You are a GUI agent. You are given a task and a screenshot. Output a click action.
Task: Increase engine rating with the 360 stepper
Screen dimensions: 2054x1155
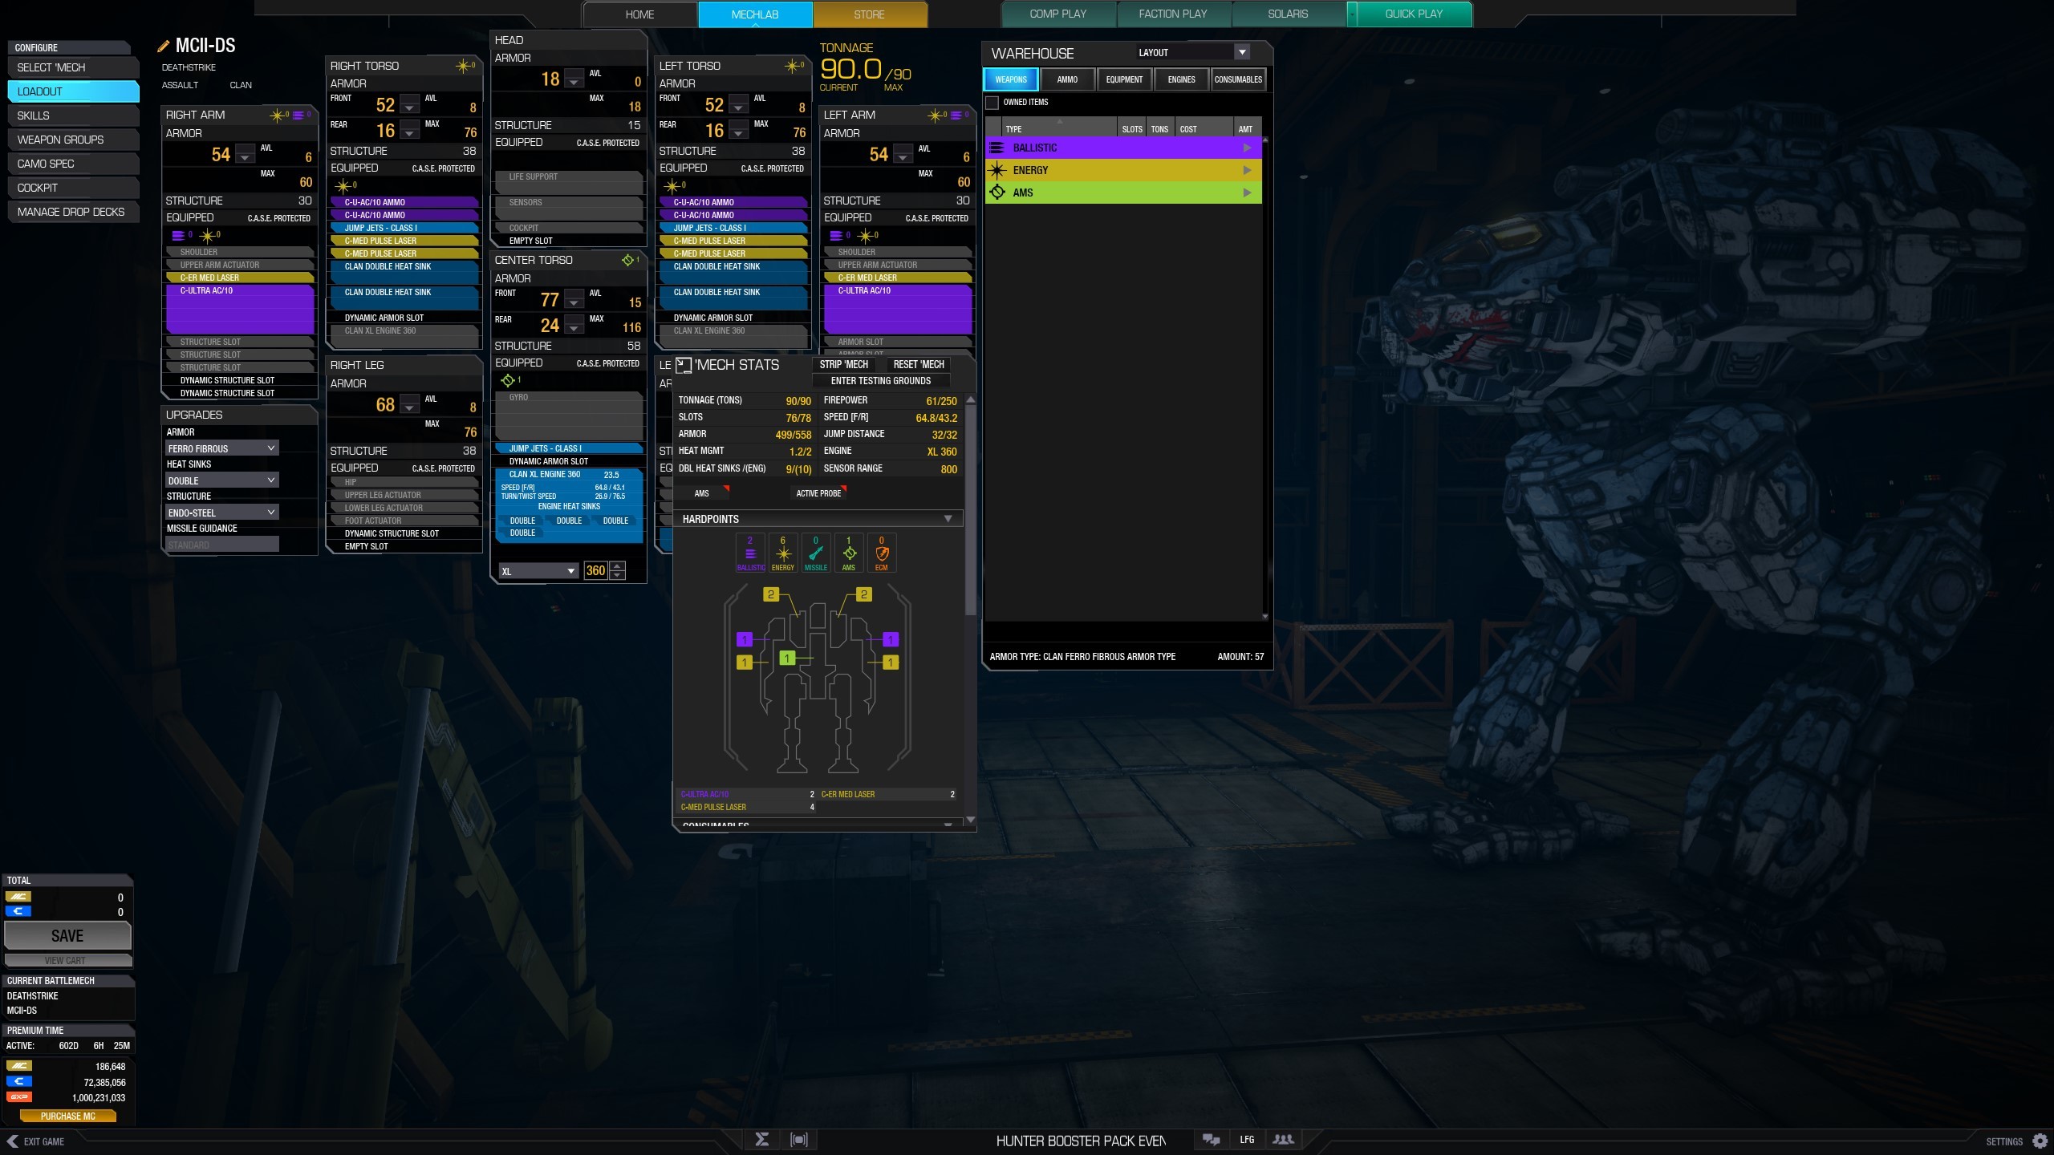[x=617, y=566]
